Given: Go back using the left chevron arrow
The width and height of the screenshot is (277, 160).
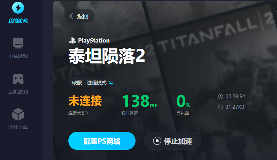Looking at the screenshot, I should 71,16.
